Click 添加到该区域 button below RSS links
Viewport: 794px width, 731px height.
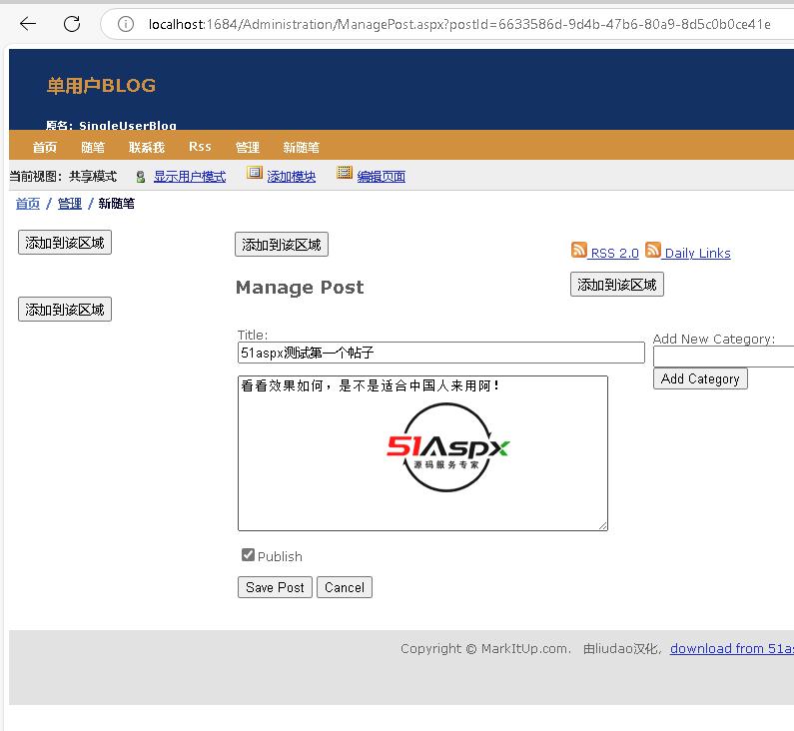pos(617,285)
